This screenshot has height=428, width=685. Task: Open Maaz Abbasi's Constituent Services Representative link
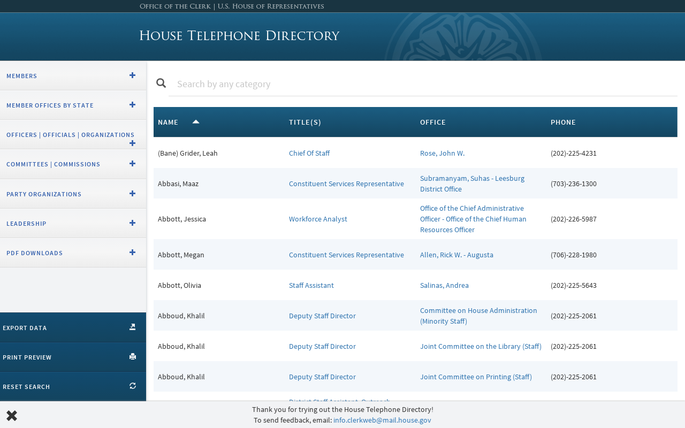(x=346, y=184)
